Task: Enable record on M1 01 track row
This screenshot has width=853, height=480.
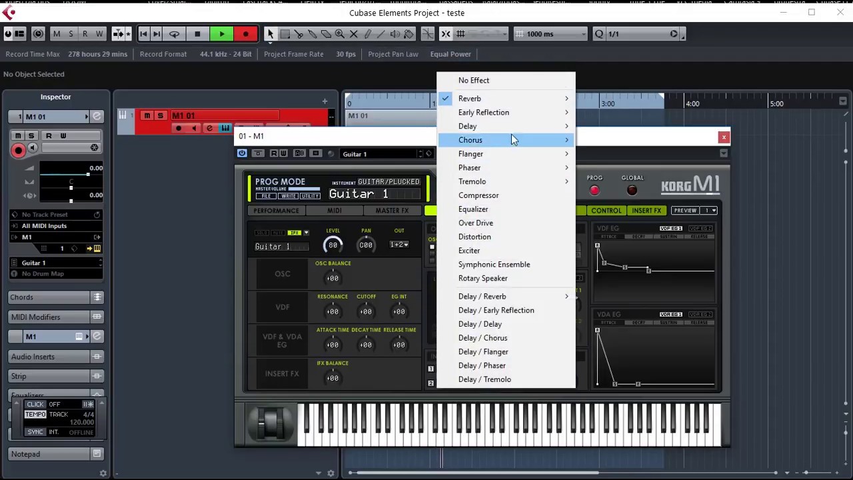Action: click(179, 128)
